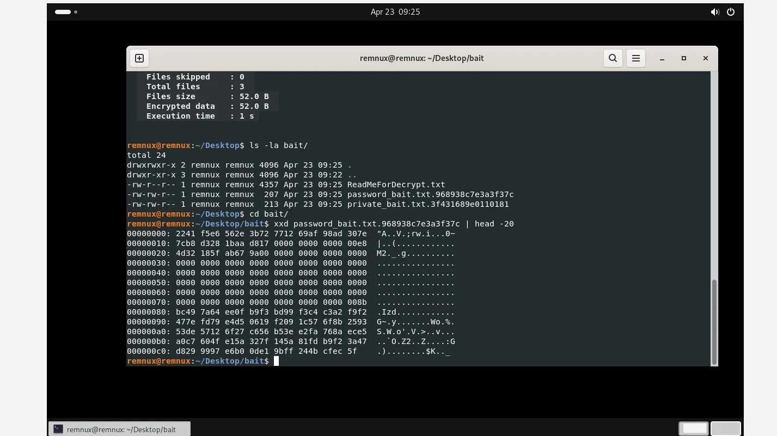The height and width of the screenshot is (436, 777).
Task: Click the power icon in the top bar
Action: click(x=730, y=11)
